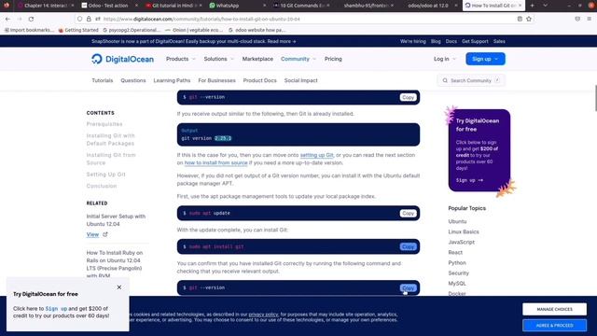Click the View link under Initial Server Setup
The height and width of the screenshot is (336, 597).
coord(92,234)
